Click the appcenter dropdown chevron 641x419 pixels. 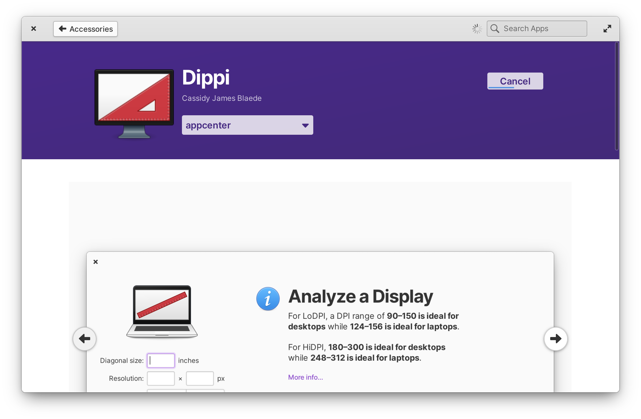click(304, 125)
